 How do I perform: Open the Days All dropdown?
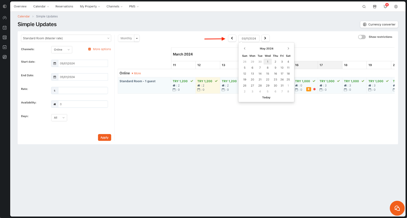pyautogui.click(x=59, y=118)
